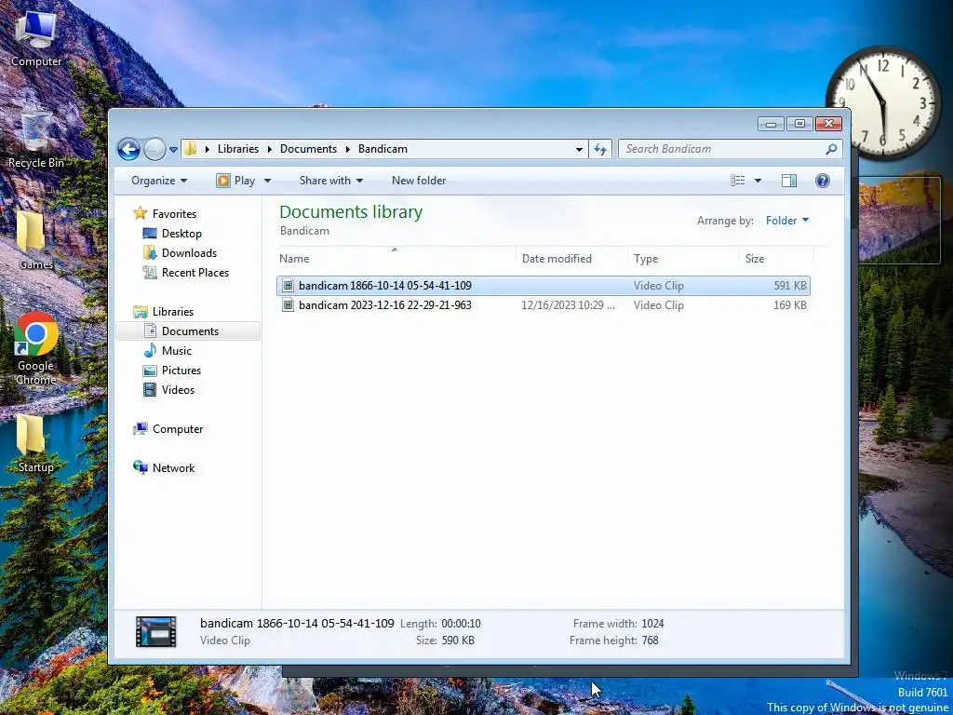
Task: Click the 169 KB size cell
Action: click(x=789, y=305)
